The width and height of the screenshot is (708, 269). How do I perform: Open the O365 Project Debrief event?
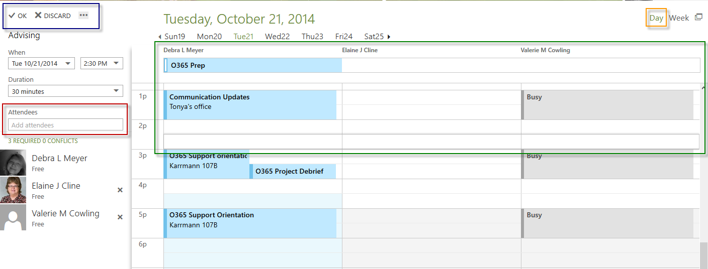293,171
